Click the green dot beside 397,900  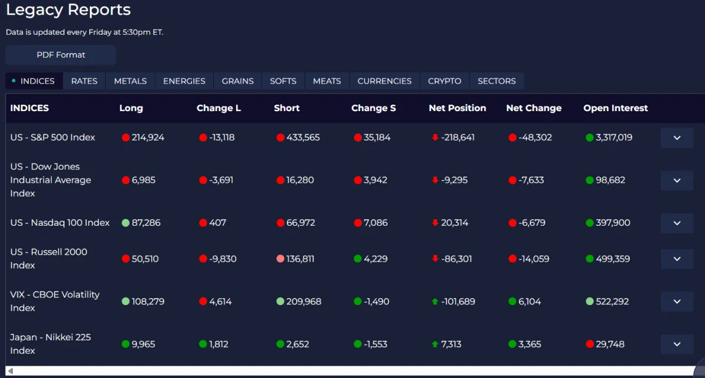(x=589, y=223)
